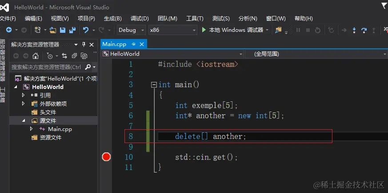388x193 pixels.
Task: Open the (全局范围) member dropdown
Action: tap(316, 54)
